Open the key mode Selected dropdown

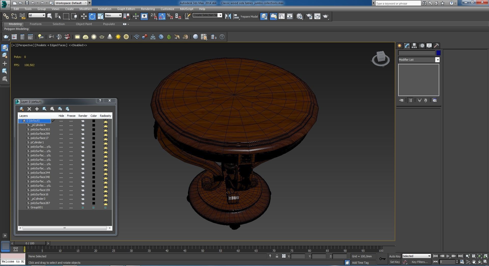point(416,256)
